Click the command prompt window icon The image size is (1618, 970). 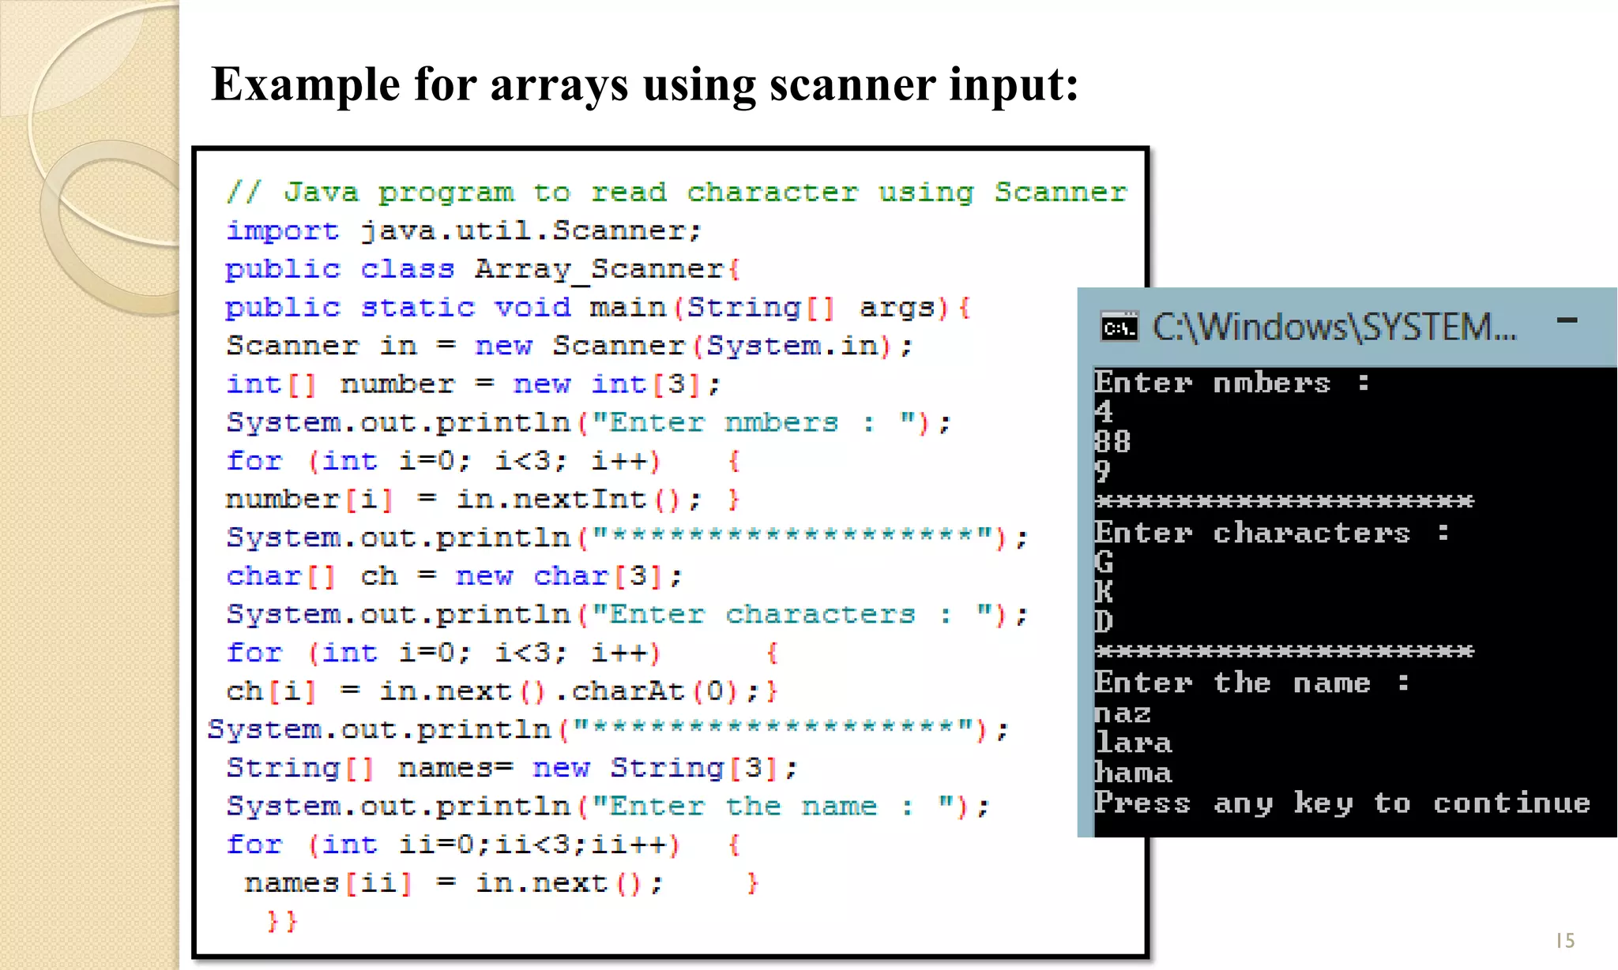pyautogui.click(x=1119, y=328)
